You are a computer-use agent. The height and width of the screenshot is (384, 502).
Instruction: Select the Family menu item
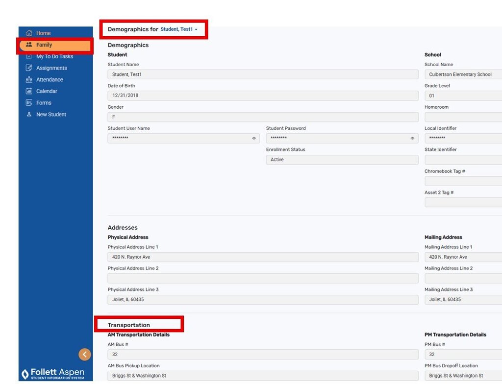(56, 45)
